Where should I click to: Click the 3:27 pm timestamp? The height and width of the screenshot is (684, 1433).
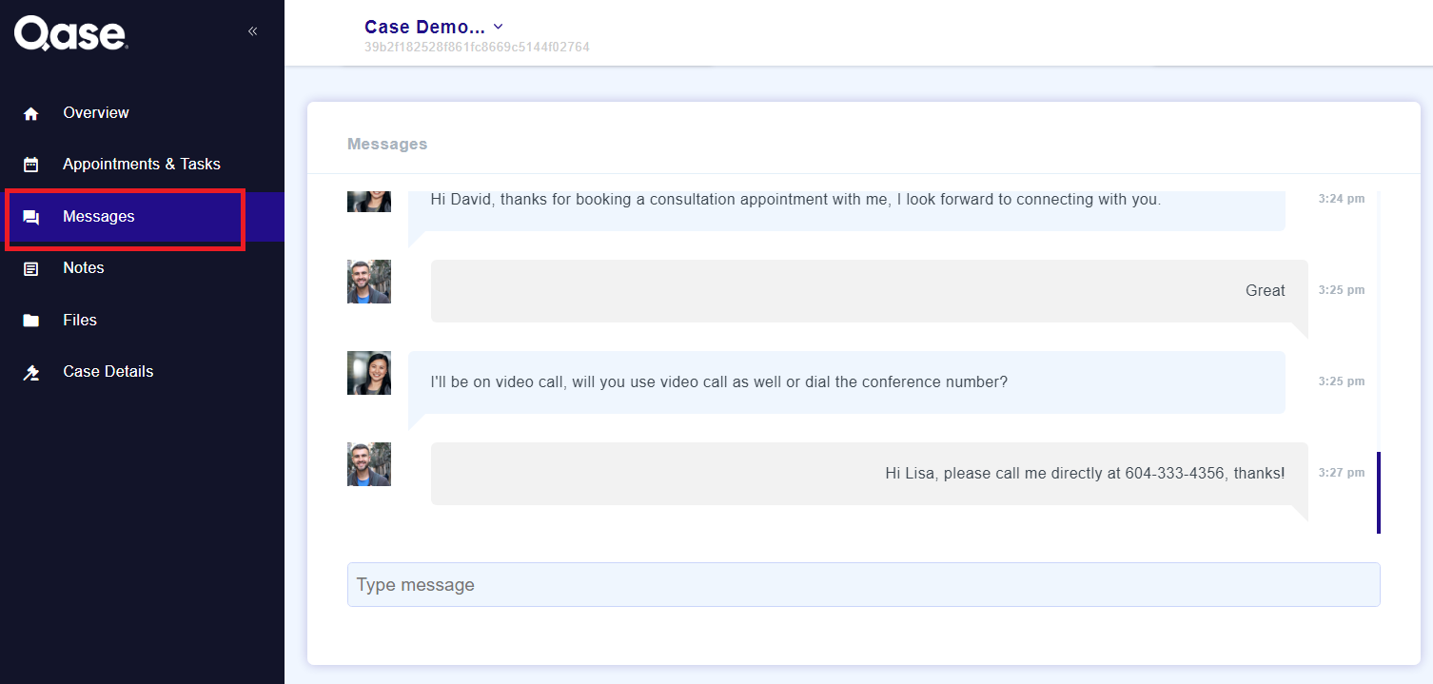click(1342, 472)
